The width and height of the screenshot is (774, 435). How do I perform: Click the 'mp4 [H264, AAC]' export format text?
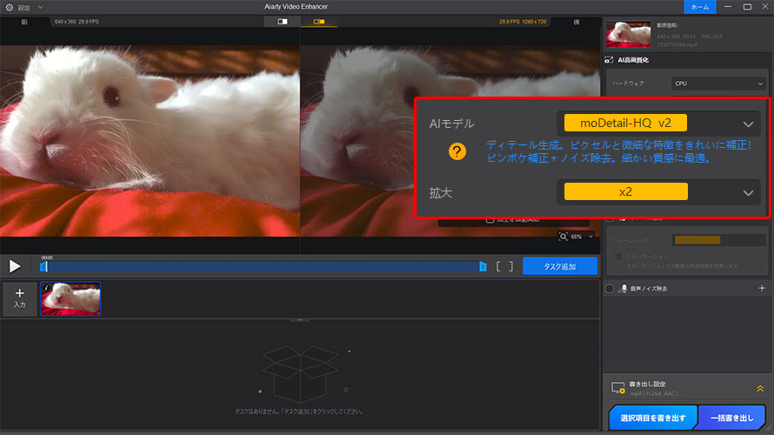654,393
